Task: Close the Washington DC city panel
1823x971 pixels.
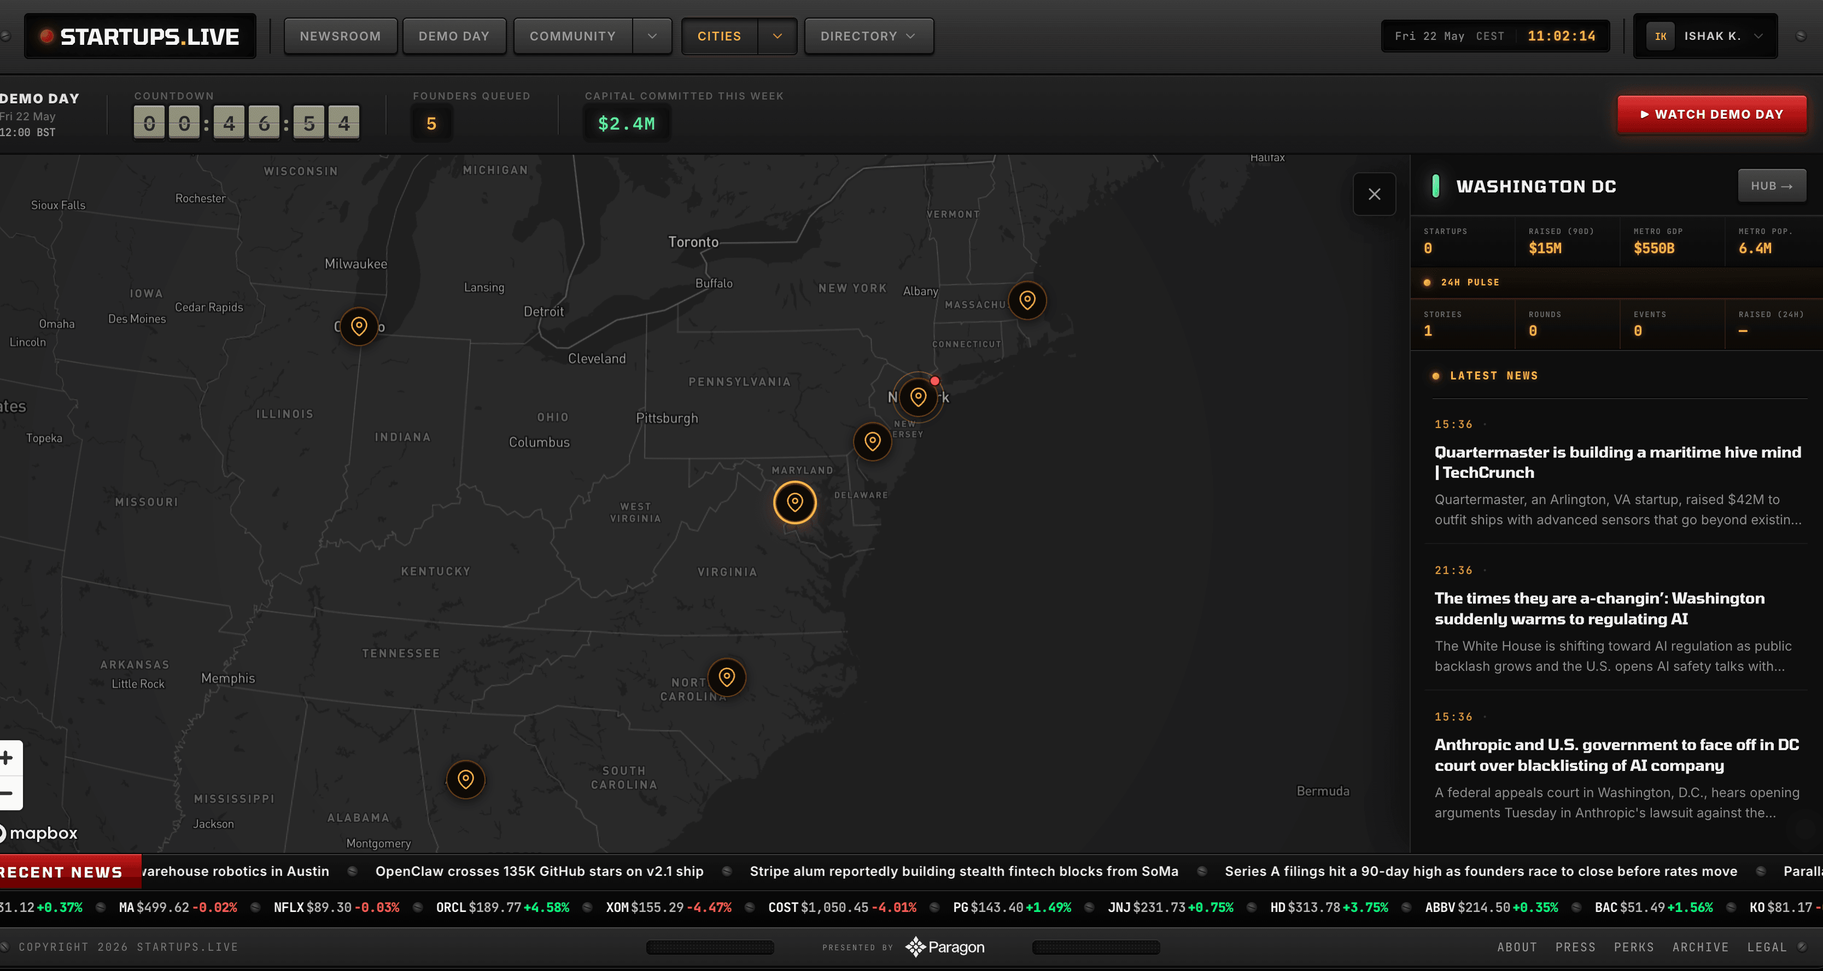Action: (x=1374, y=194)
